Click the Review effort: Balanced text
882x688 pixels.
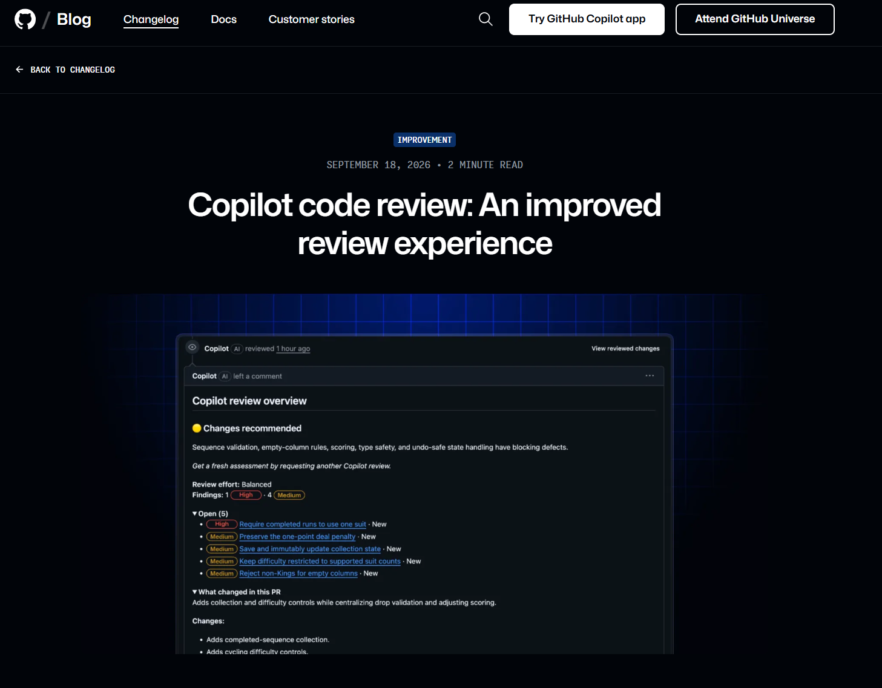tap(232, 485)
